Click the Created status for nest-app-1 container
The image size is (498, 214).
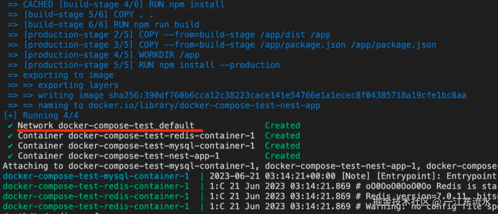(x=283, y=156)
